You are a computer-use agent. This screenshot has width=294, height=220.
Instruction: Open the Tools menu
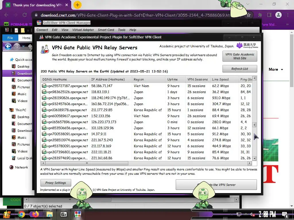point(121,30)
